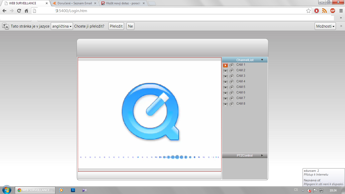Close the WEB SURVEILLANCE tab
345x194 pixels.
click(46, 3)
